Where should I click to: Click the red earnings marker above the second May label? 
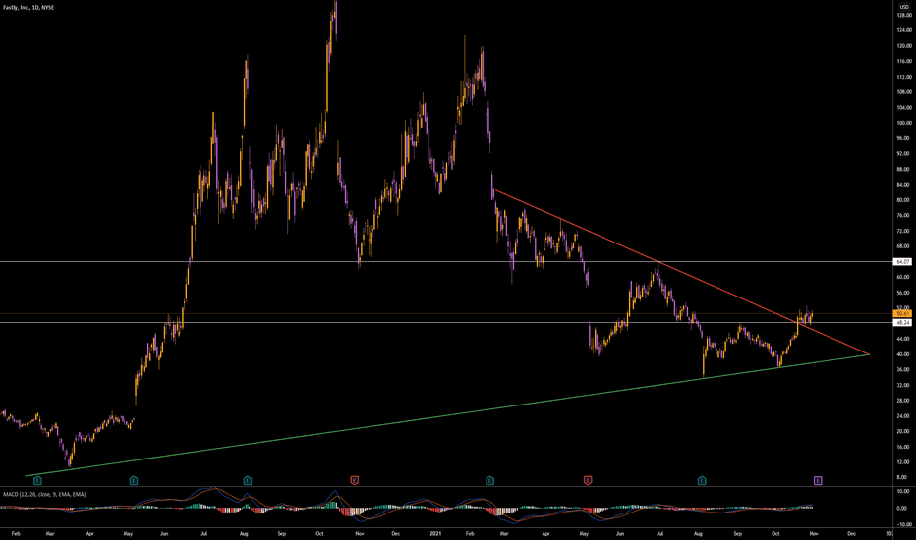(x=588, y=480)
